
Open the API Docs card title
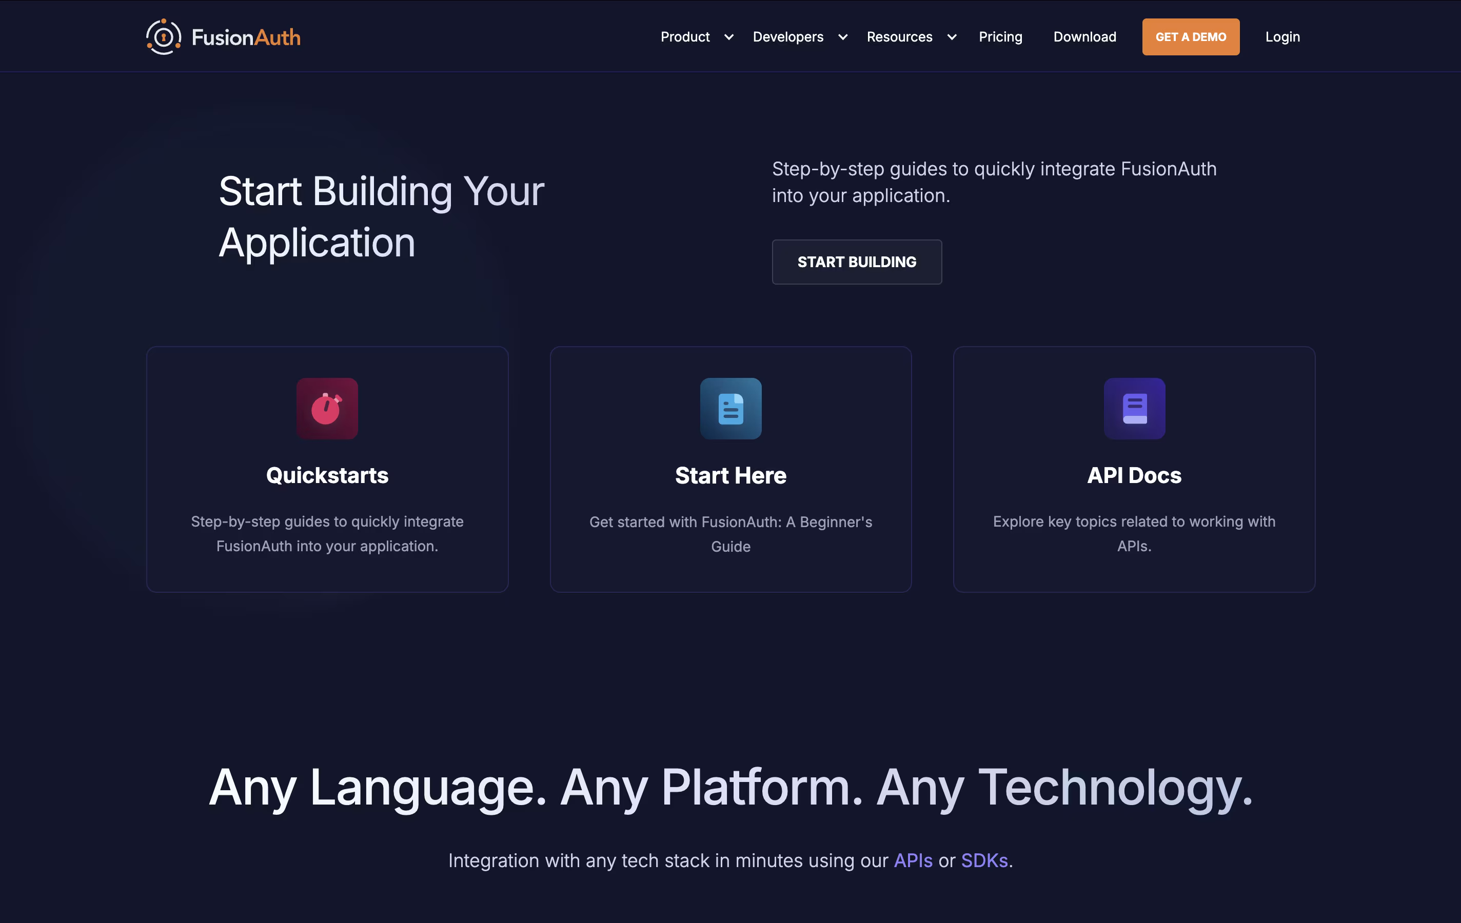(x=1134, y=475)
